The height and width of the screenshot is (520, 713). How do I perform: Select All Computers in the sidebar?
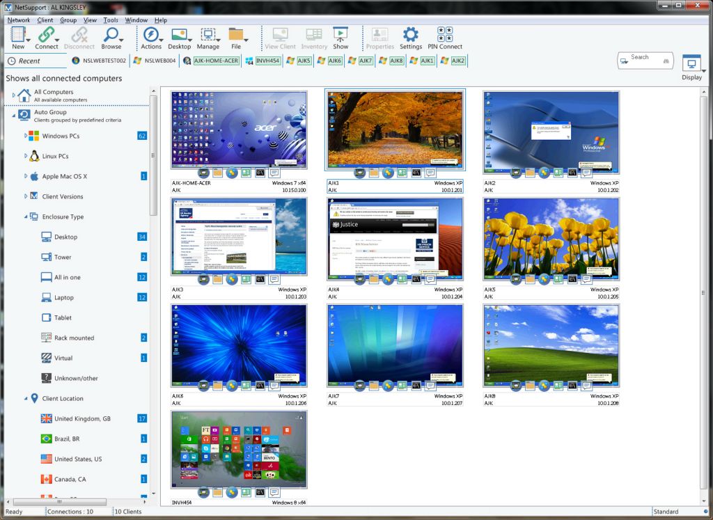[54, 92]
